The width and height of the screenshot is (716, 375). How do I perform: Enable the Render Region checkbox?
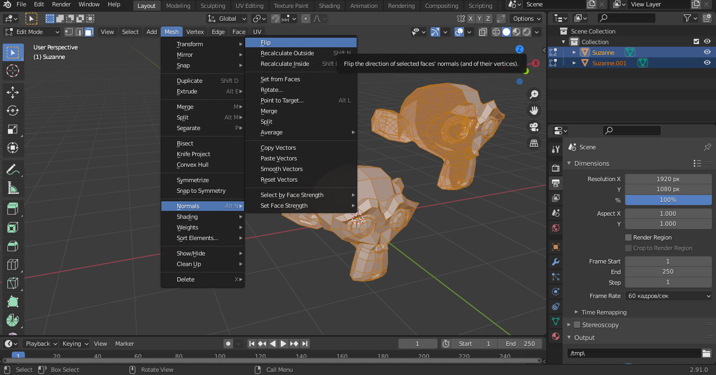pos(628,237)
